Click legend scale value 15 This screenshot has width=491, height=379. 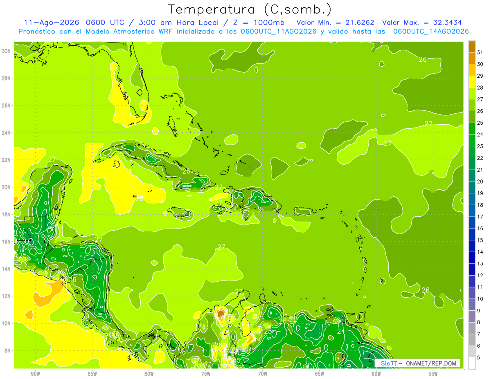[480, 240]
